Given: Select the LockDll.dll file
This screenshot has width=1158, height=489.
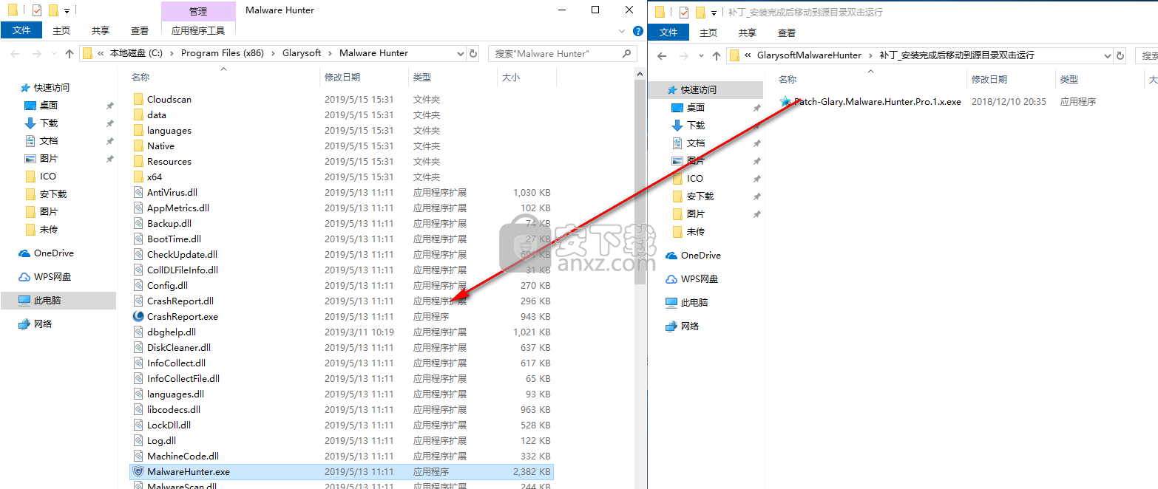Looking at the screenshot, I should pos(169,425).
